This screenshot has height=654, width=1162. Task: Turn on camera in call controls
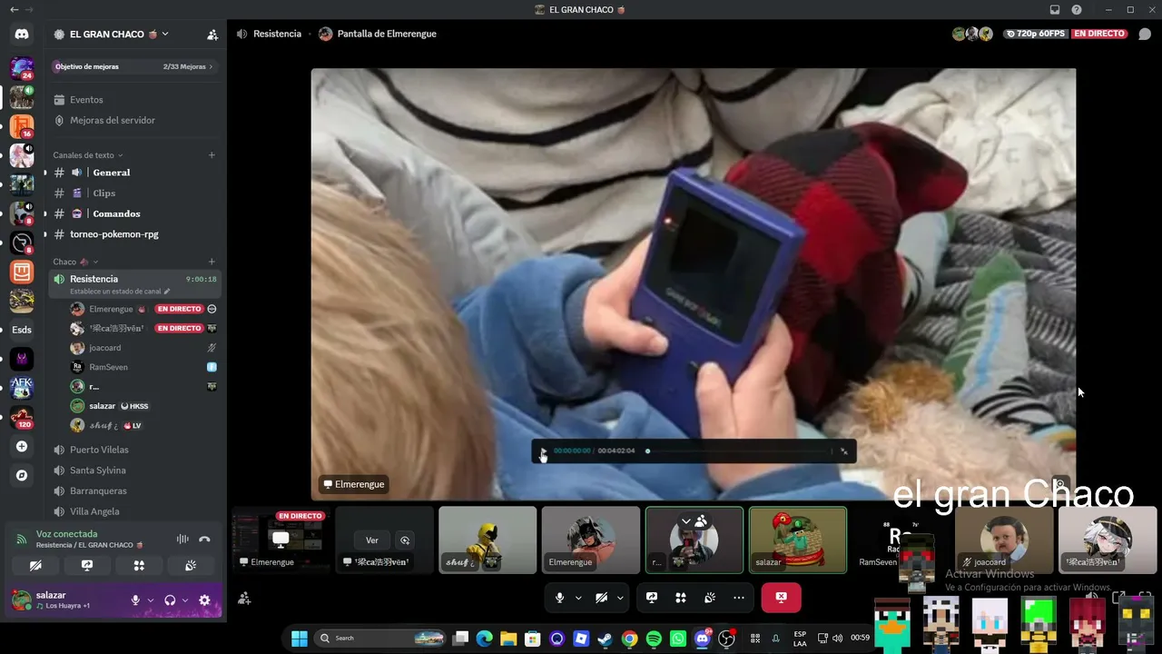coord(601,598)
